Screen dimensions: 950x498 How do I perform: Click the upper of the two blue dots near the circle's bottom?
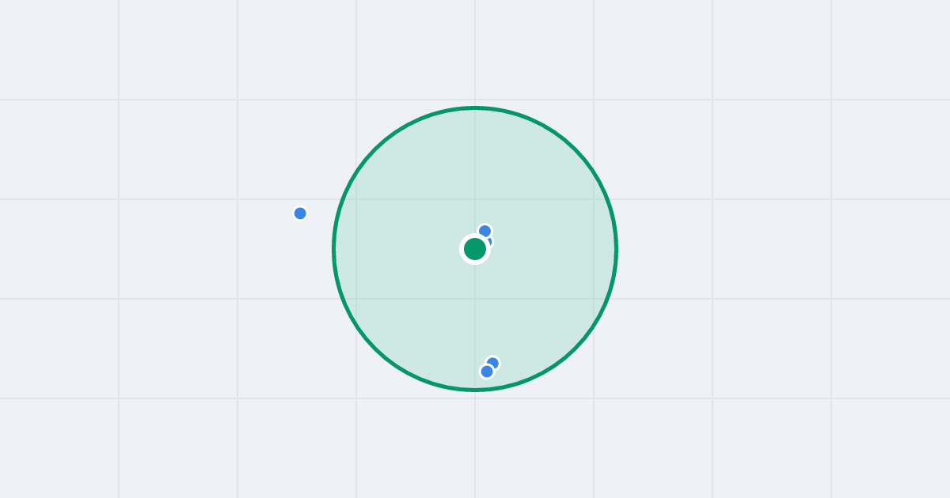(x=493, y=363)
